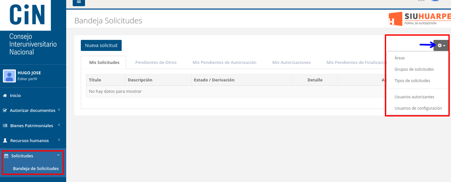
Task: Click the user avatar icon
Action: 9,76
